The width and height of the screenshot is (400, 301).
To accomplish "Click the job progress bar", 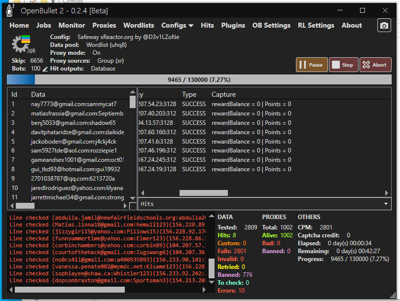I will pyautogui.click(x=199, y=79).
